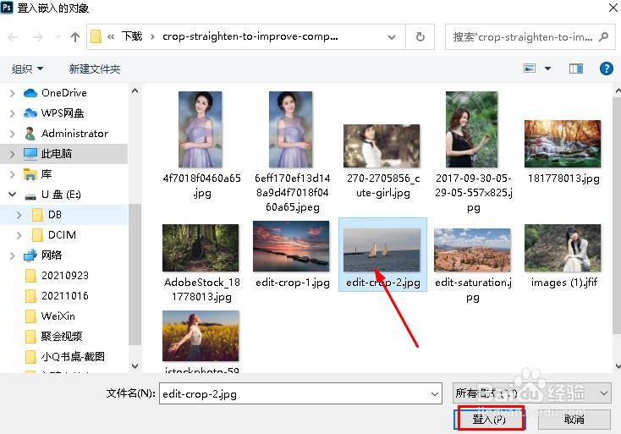Select sailboat thumbnail edit-crop-2.jpg

tap(382, 250)
